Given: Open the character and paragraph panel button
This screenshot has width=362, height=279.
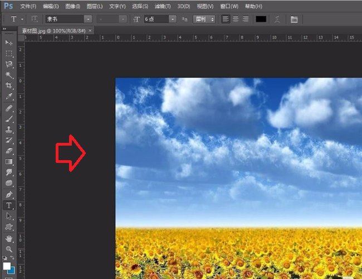Looking at the screenshot, I should (x=293, y=19).
